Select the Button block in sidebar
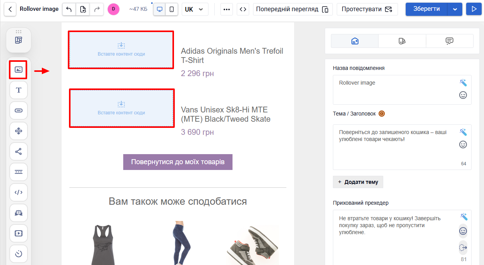The image size is (484, 265). pyautogui.click(x=19, y=110)
